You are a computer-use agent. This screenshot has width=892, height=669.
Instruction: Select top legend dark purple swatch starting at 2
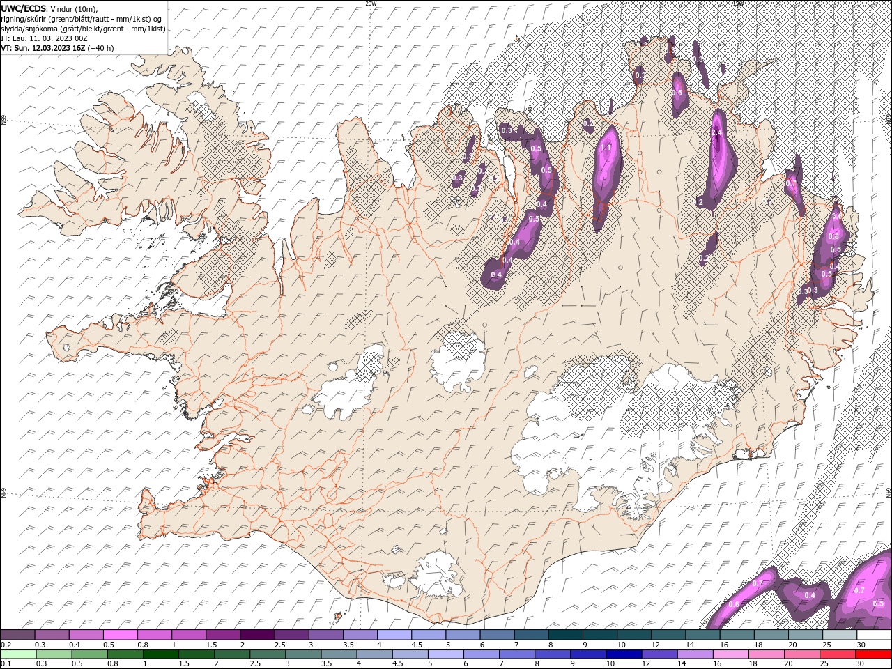click(256, 635)
